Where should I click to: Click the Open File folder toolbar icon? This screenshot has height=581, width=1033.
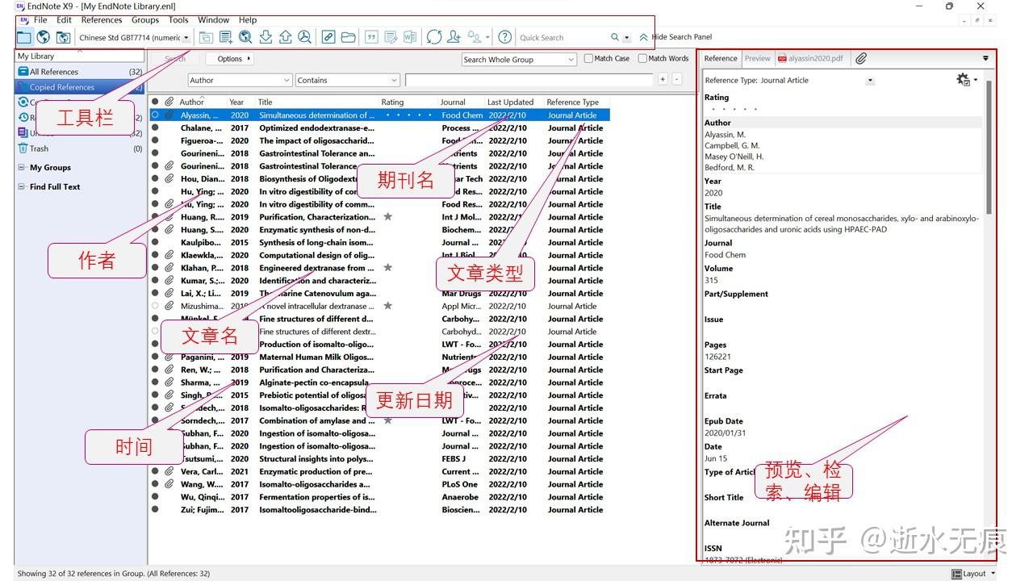[x=348, y=37]
